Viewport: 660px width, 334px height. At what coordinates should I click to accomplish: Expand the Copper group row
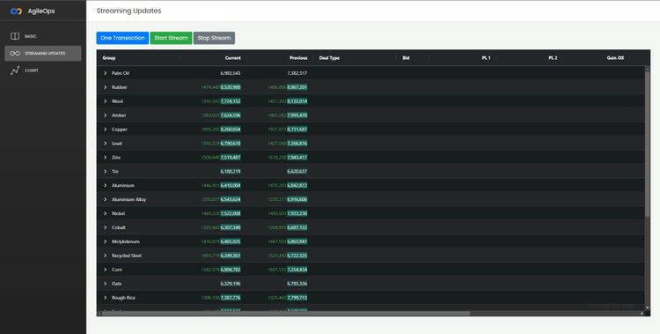click(x=106, y=130)
